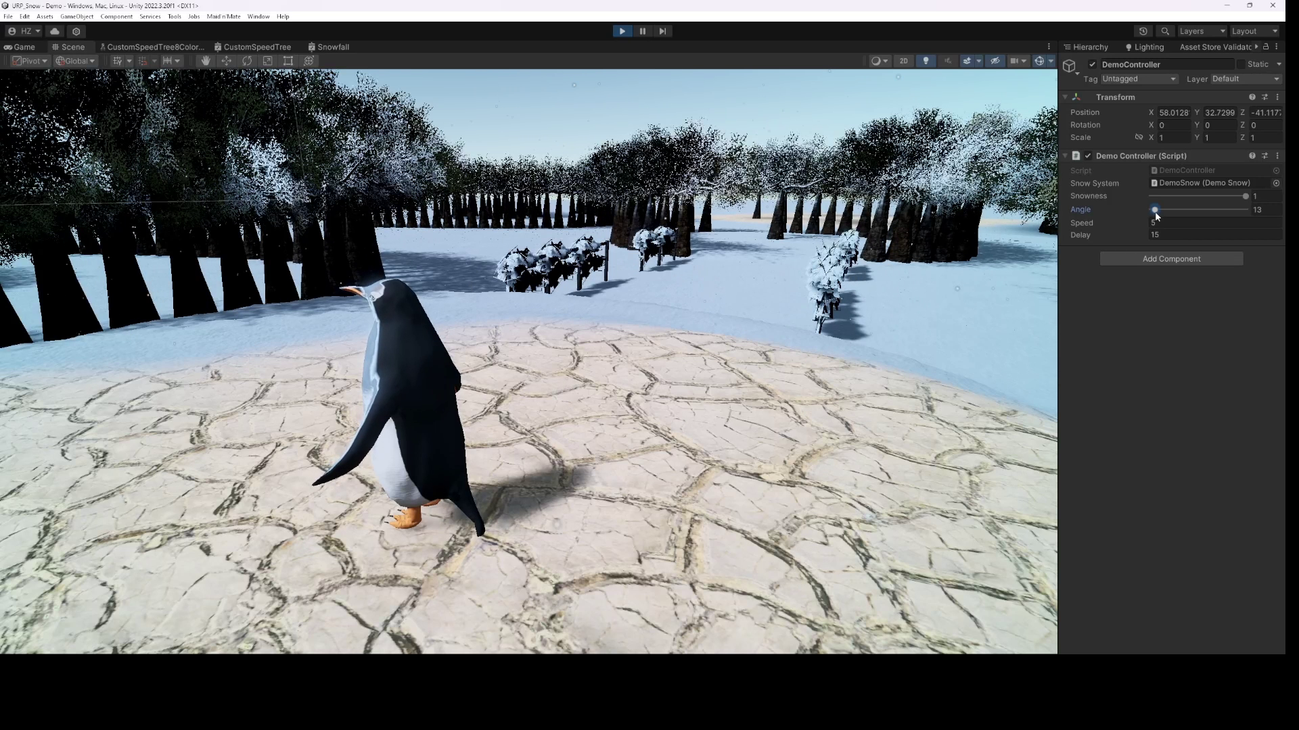Select the Hand view tool
Image resolution: width=1299 pixels, height=730 pixels.
206,61
